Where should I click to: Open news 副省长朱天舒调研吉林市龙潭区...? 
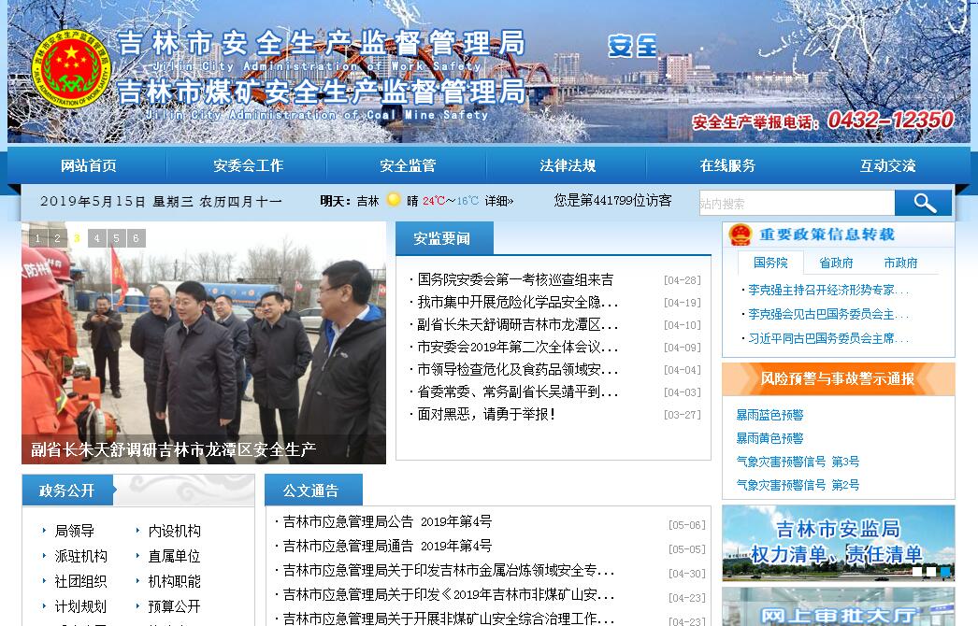click(518, 324)
